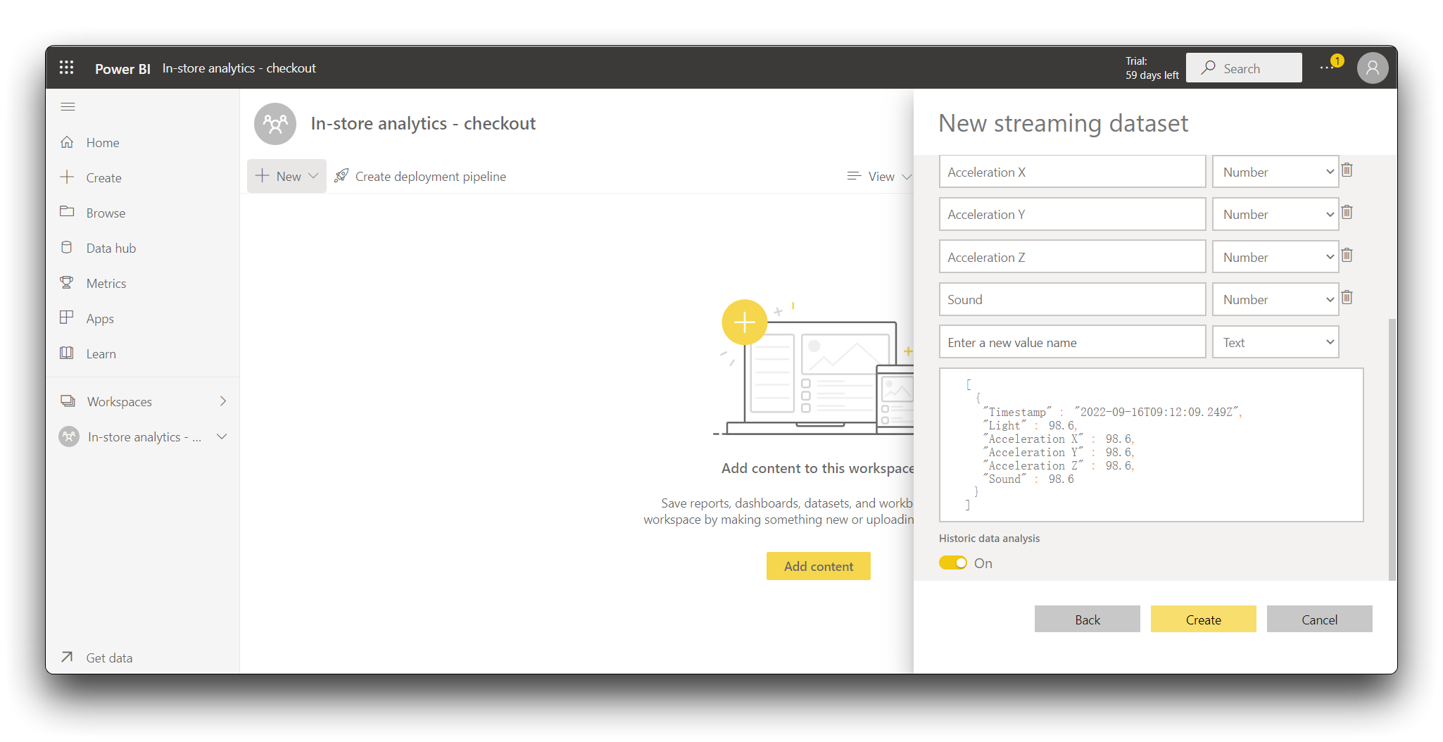Open Acceleration Y type dropdown

(1275, 214)
